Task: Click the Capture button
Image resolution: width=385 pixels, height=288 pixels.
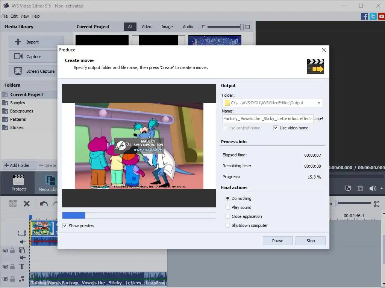Action: 33,57
